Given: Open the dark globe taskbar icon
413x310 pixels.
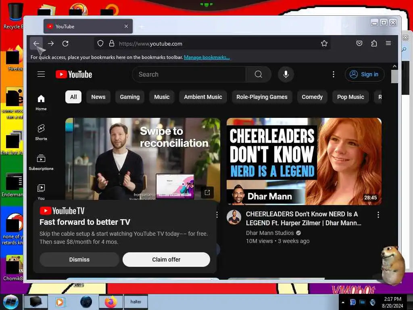Looking at the screenshot, I should [x=86, y=302].
